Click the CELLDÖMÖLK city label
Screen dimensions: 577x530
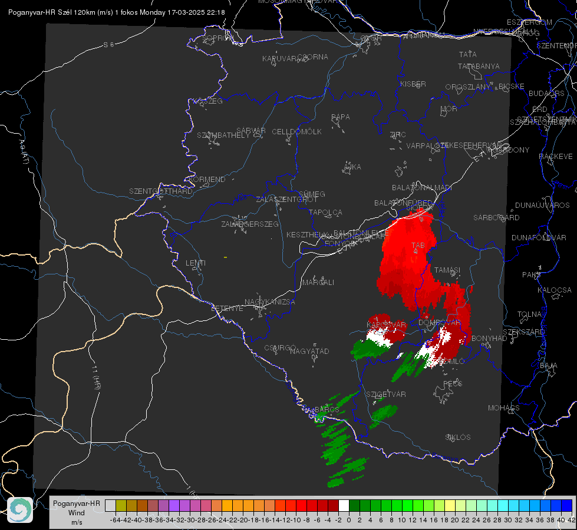[296, 132]
